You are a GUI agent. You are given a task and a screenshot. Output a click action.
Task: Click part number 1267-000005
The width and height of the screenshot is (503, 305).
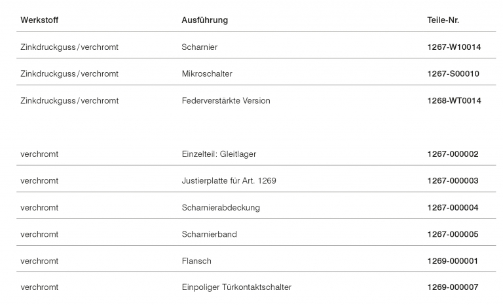click(x=453, y=234)
